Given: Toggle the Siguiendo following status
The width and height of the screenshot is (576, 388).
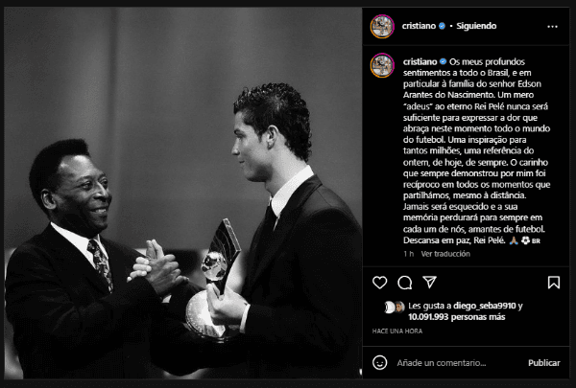Looking at the screenshot, I should click(476, 26).
